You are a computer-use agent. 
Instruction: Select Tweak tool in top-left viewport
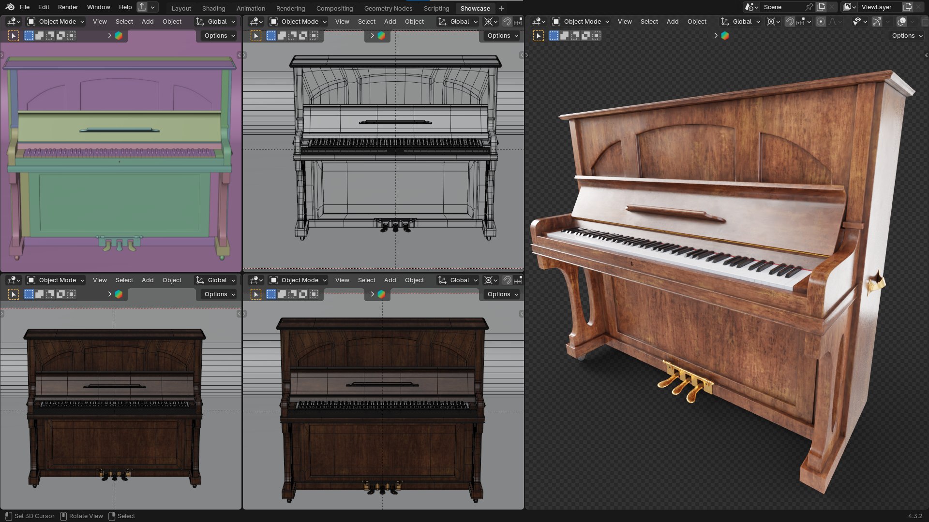coord(14,35)
